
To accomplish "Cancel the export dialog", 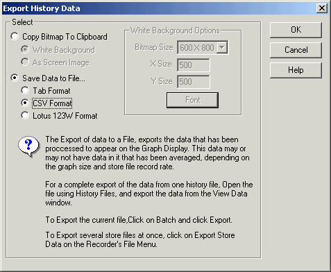I will click(x=296, y=50).
